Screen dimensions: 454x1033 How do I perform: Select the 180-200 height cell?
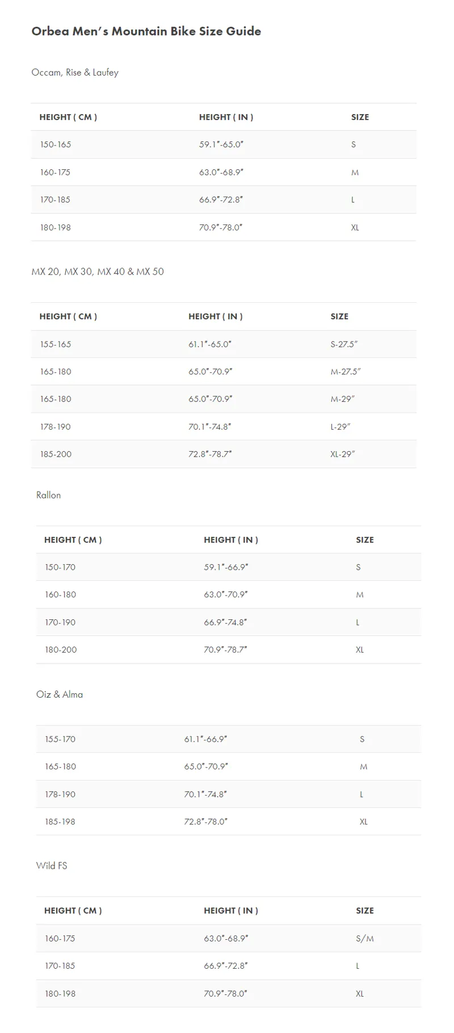point(61,649)
